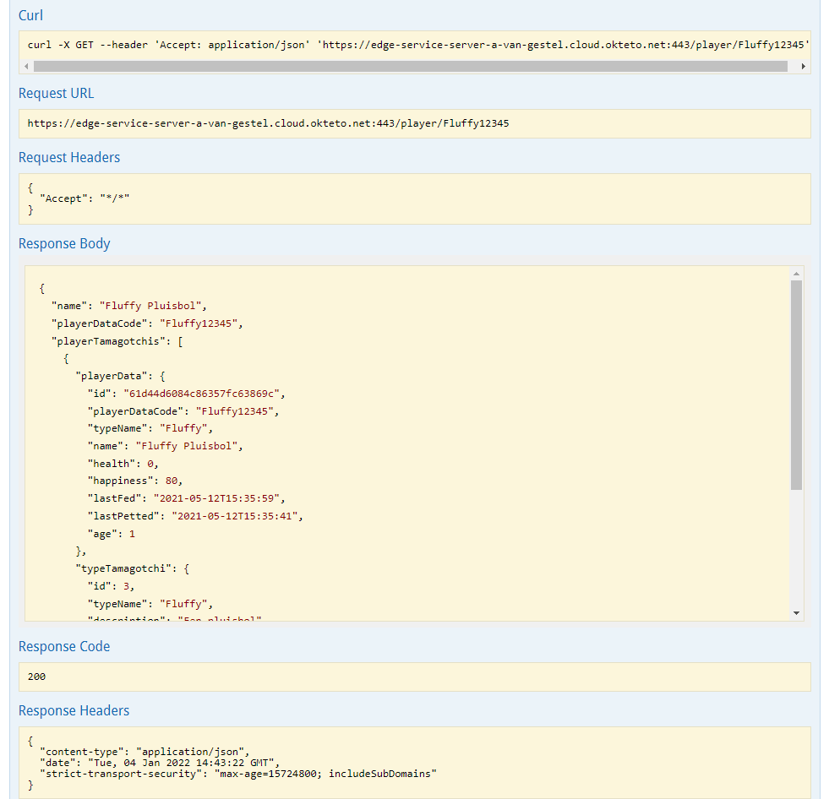Click the "happiness": 80 line

coord(135,481)
